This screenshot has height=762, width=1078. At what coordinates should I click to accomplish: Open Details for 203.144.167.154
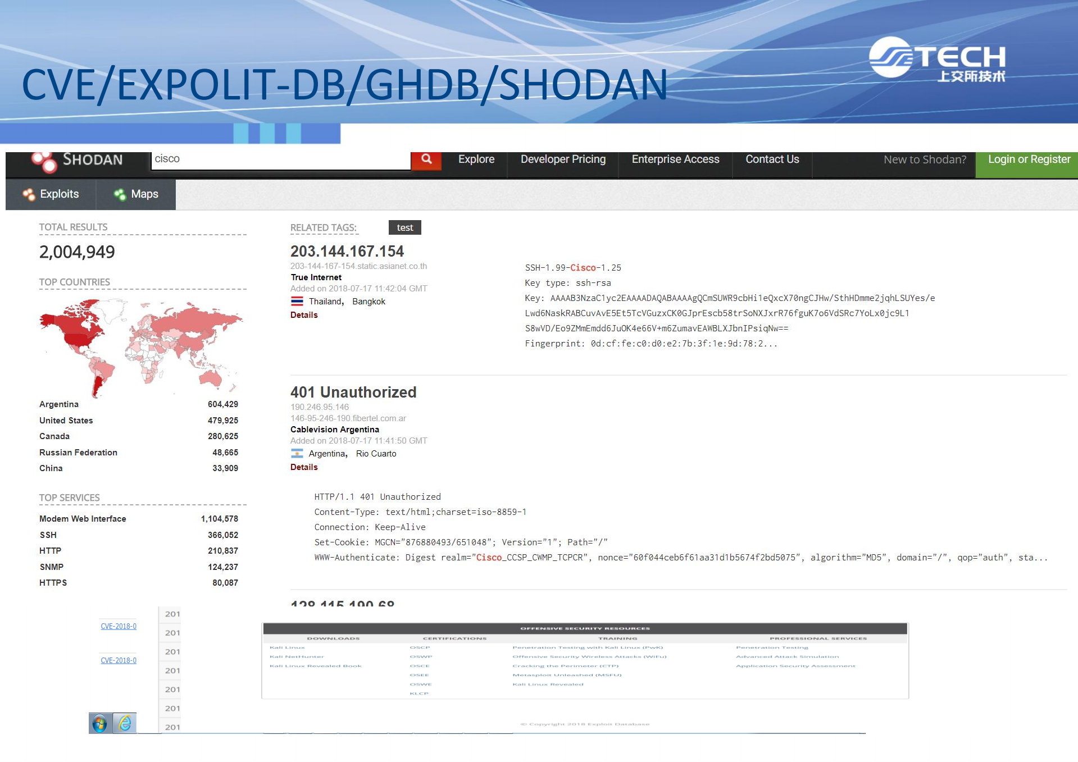(303, 315)
